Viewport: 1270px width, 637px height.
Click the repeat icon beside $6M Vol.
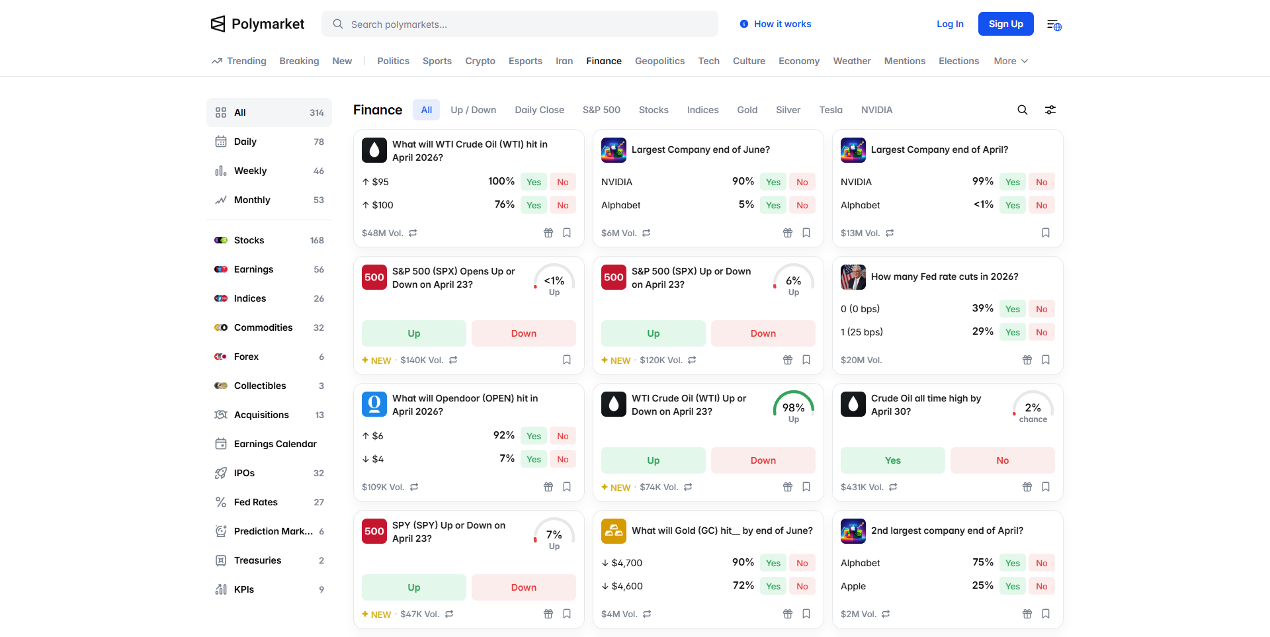tap(646, 233)
